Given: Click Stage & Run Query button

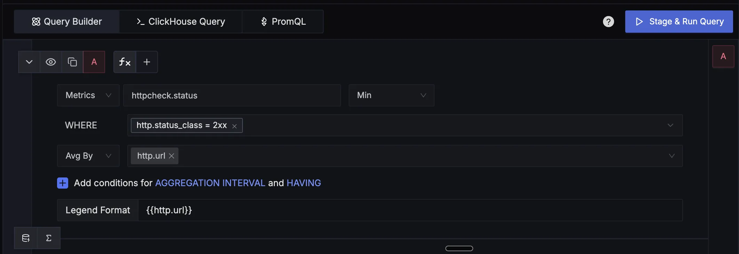Looking at the screenshot, I should coord(679,22).
